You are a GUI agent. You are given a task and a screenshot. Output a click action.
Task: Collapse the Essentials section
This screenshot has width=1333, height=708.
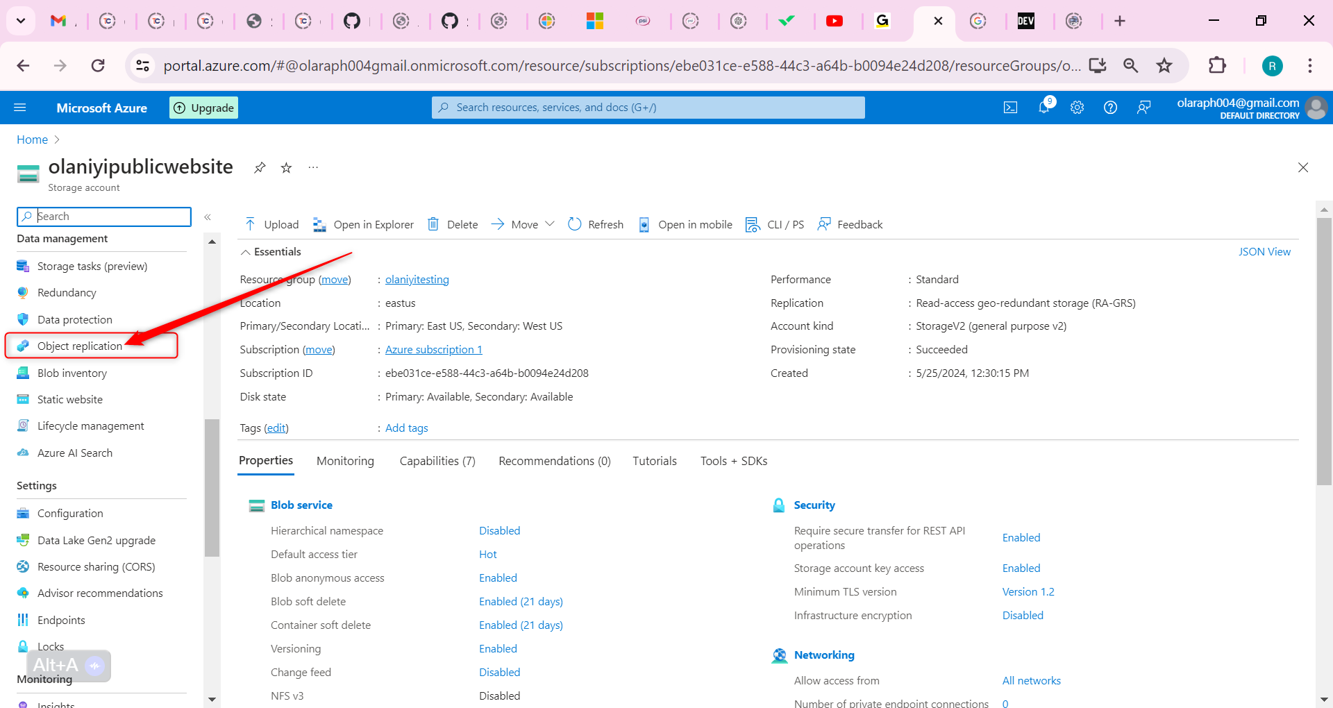pos(271,252)
